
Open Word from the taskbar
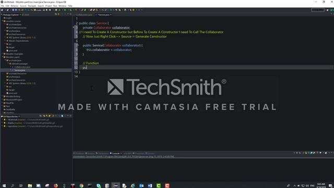(150, 186)
